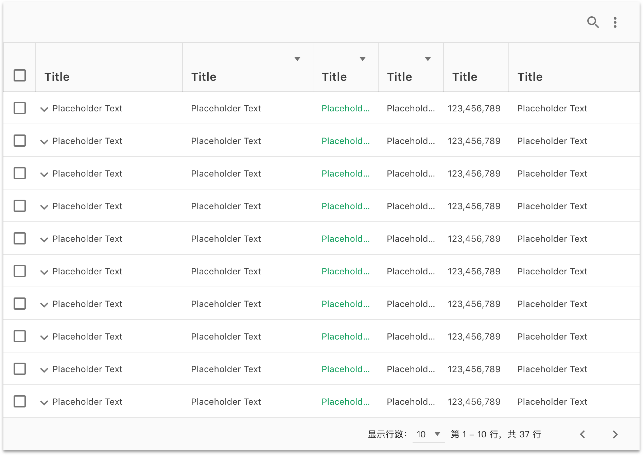Select 123,456,789 value in first row
Image resolution: width=643 pixels, height=455 pixels.
click(x=474, y=108)
